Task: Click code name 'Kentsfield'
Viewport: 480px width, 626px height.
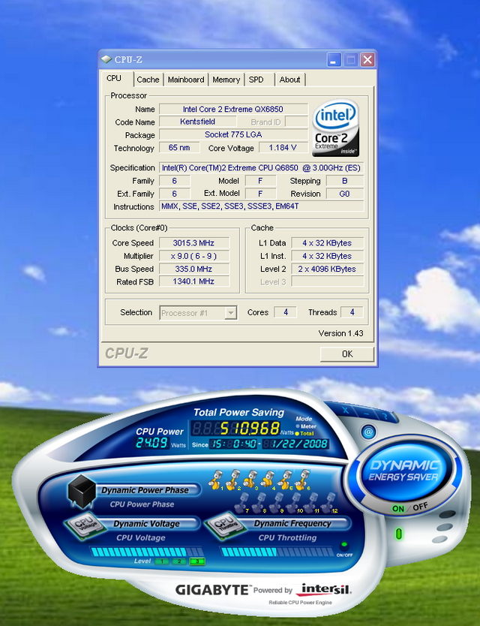Action: [x=197, y=122]
